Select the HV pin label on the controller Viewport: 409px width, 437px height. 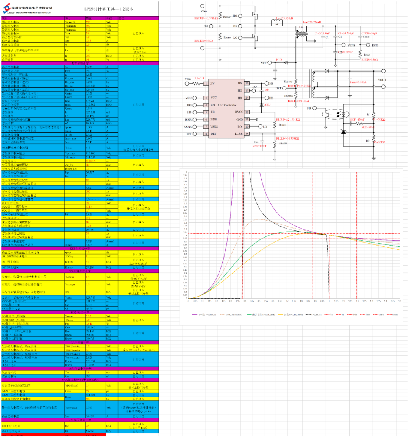pos(212,83)
